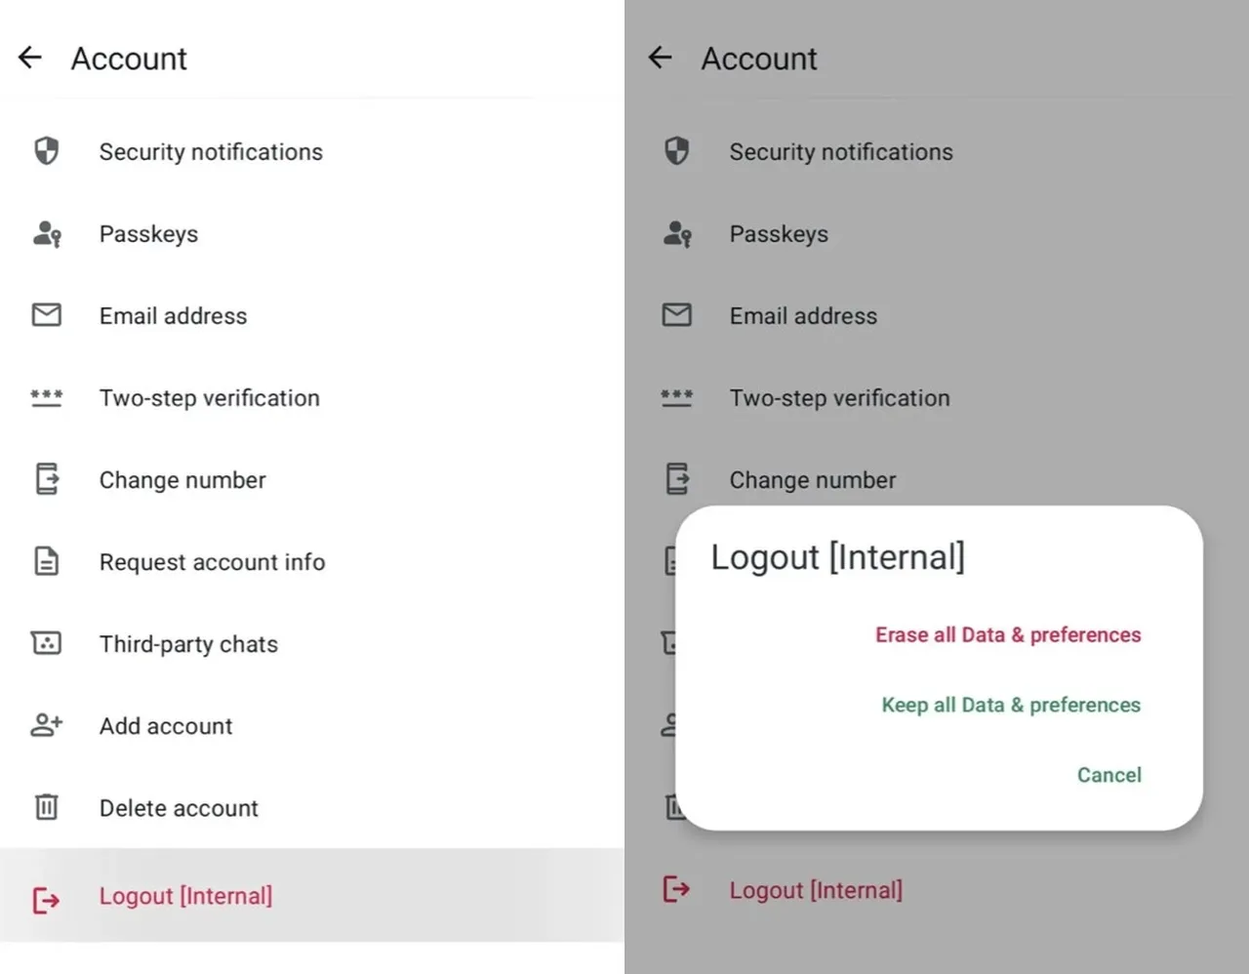Open Request account info
Image resolution: width=1249 pixels, height=974 pixels.
coord(212,562)
